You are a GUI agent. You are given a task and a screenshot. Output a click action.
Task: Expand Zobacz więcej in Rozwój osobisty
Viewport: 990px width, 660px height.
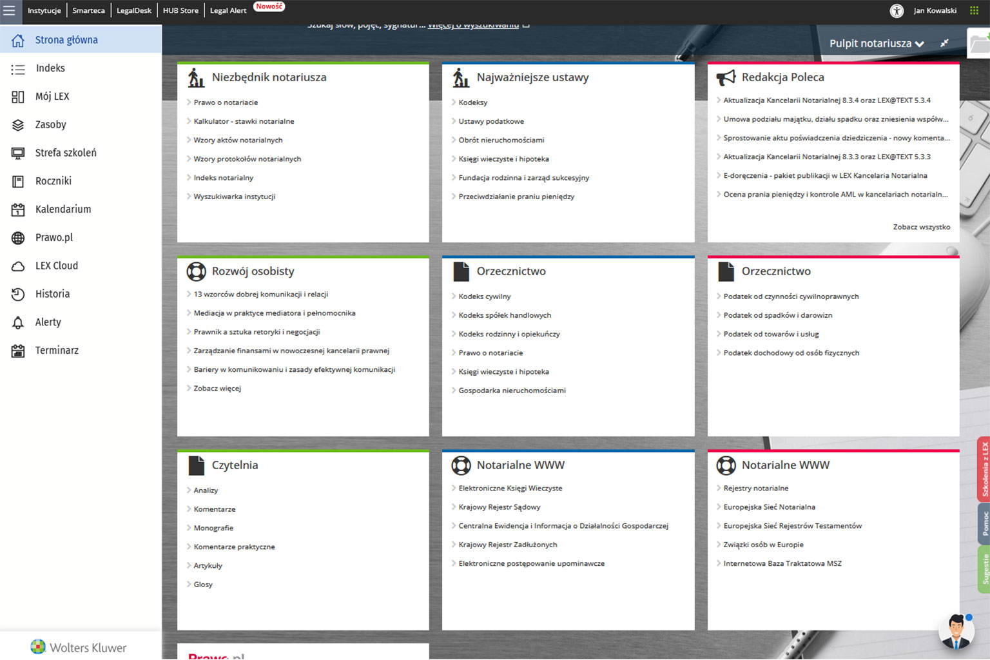click(x=217, y=389)
